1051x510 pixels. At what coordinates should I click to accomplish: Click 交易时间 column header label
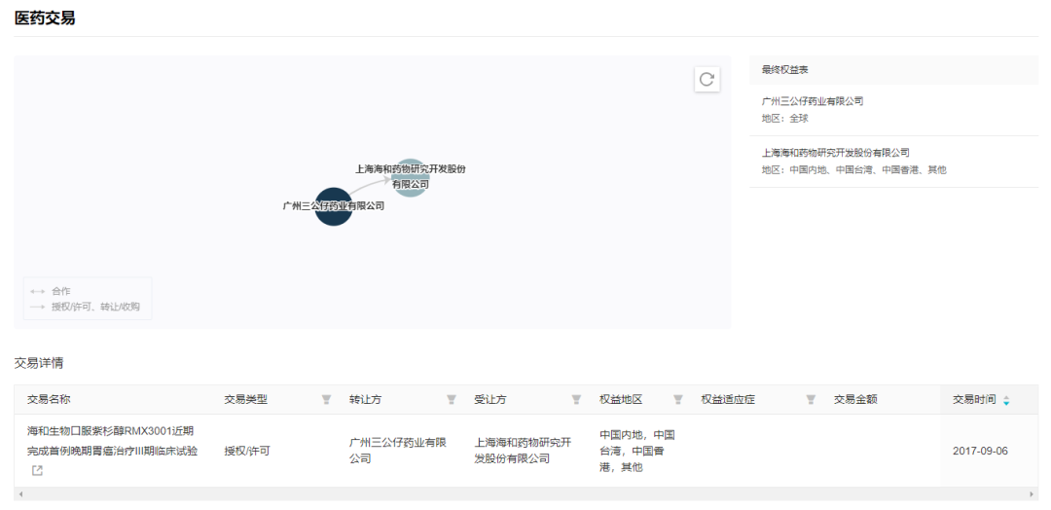pos(974,399)
